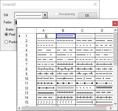Choose the cross-tick line style in cell B7

66,64
